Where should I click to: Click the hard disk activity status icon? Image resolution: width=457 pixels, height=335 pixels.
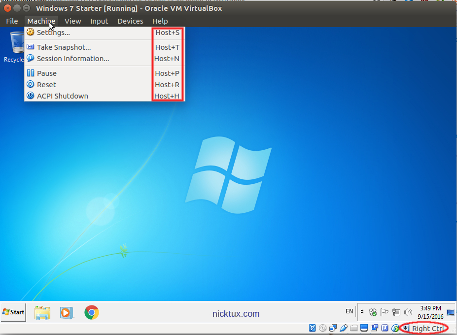pyautogui.click(x=312, y=328)
